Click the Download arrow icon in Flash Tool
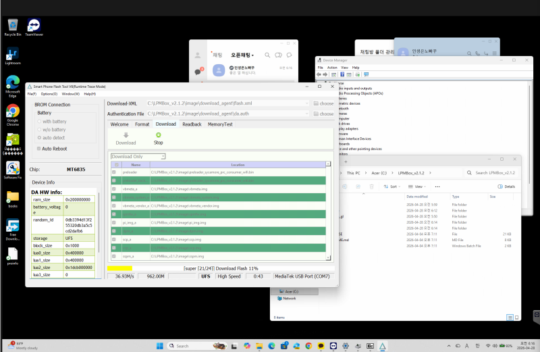The image size is (540, 352). pos(126,135)
